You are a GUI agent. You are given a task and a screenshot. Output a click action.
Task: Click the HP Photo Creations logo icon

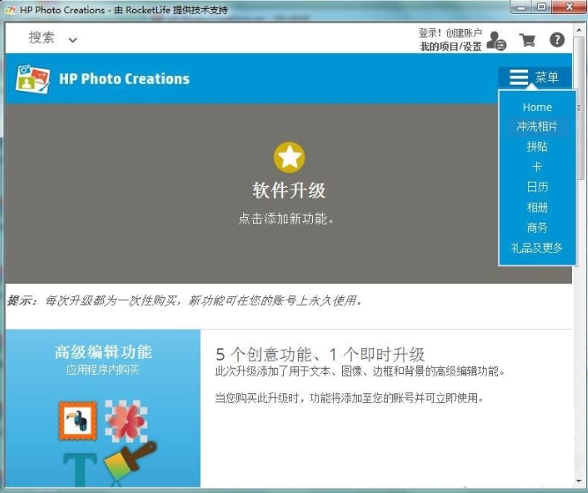[33, 78]
